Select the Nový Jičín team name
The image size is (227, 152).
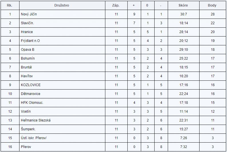click(x=29, y=14)
